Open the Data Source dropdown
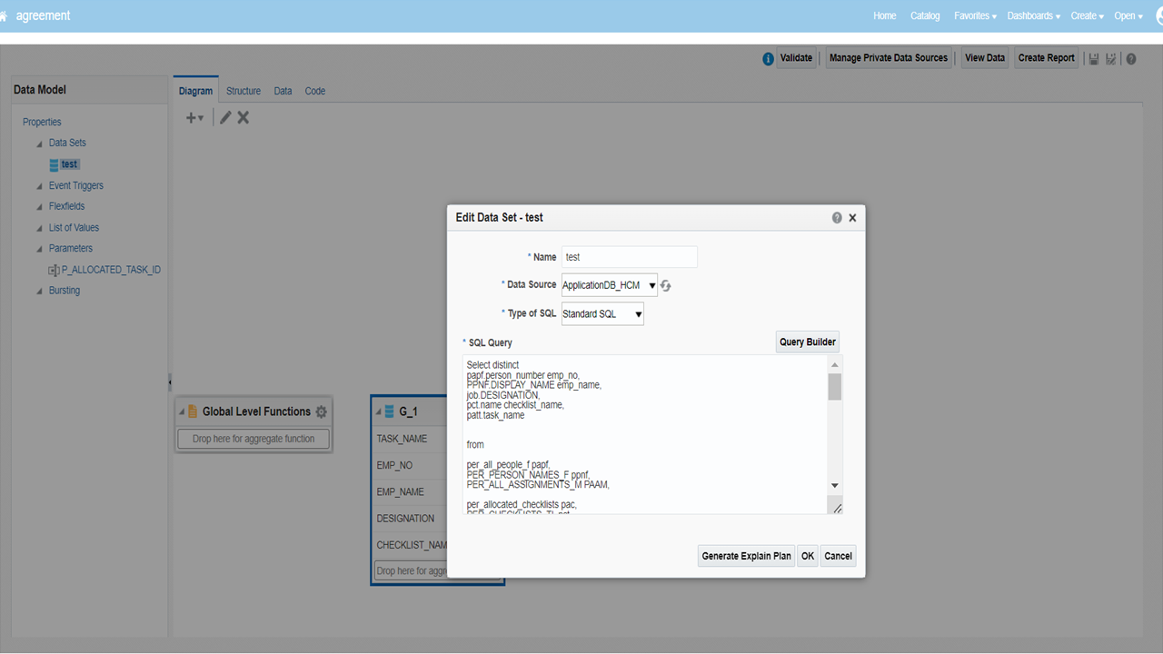 [x=609, y=285]
